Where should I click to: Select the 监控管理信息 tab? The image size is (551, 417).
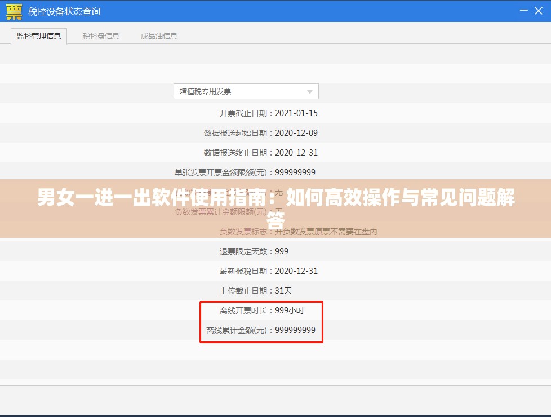39,35
